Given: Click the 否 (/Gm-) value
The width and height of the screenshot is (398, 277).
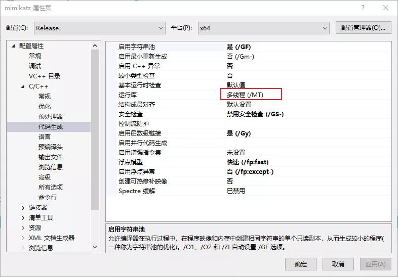Looking at the screenshot, I should pyautogui.click(x=241, y=57).
